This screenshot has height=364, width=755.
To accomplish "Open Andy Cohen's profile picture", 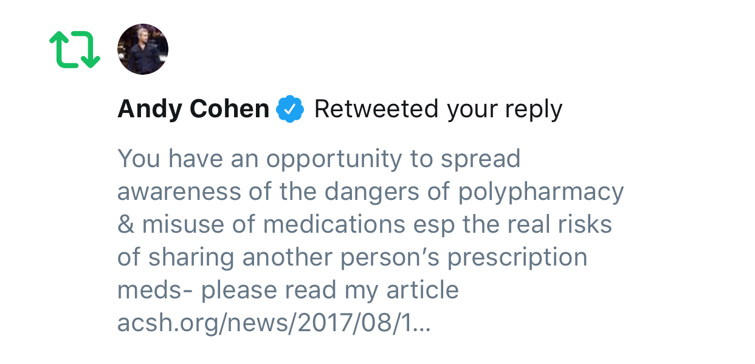I will (142, 49).
